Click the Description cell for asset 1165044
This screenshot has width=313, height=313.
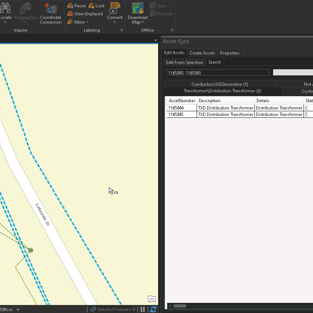tap(225, 108)
